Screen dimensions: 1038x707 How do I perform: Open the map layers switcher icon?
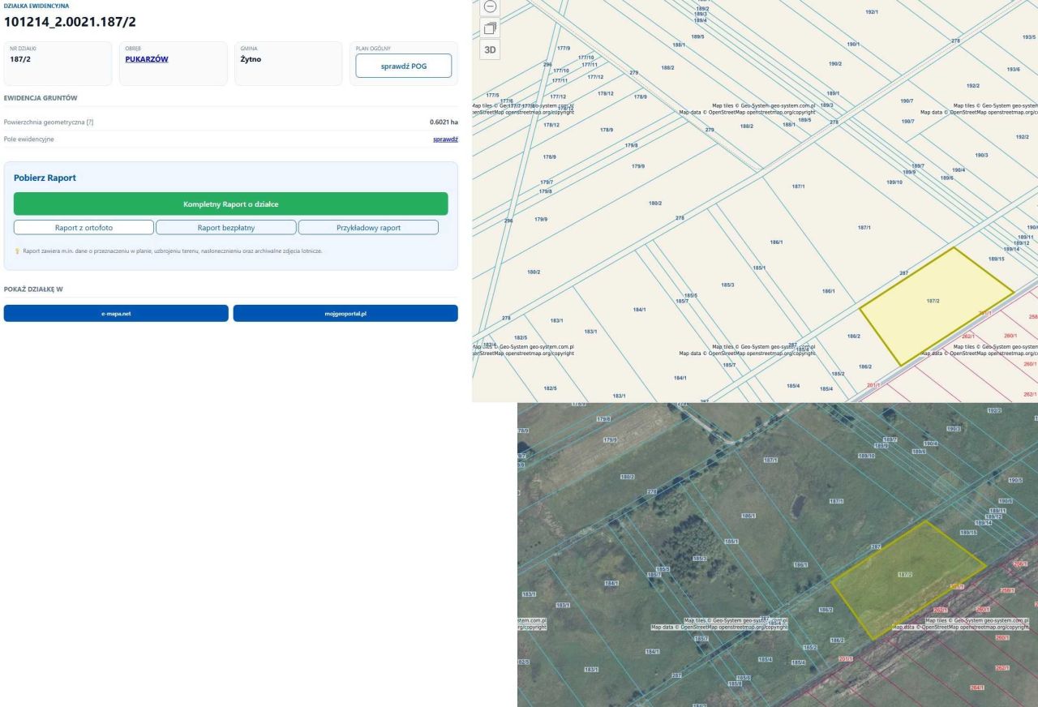[x=491, y=28]
